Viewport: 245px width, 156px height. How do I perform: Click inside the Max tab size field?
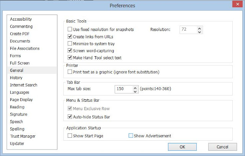[124, 89]
